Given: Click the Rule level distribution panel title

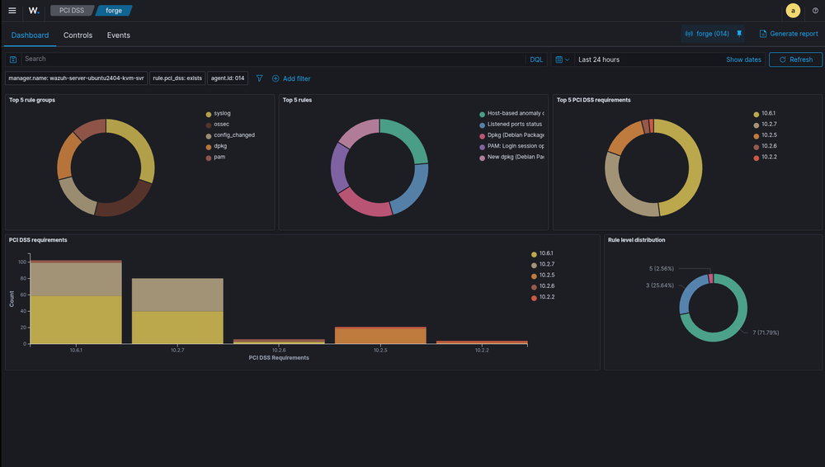Looking at the screenshot, I should (636, 240).
